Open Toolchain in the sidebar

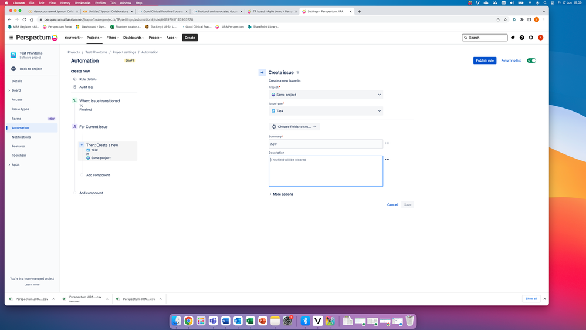click(x=19, y=155)
